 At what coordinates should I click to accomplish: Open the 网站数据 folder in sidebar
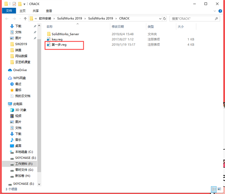(x=21, y=56)
